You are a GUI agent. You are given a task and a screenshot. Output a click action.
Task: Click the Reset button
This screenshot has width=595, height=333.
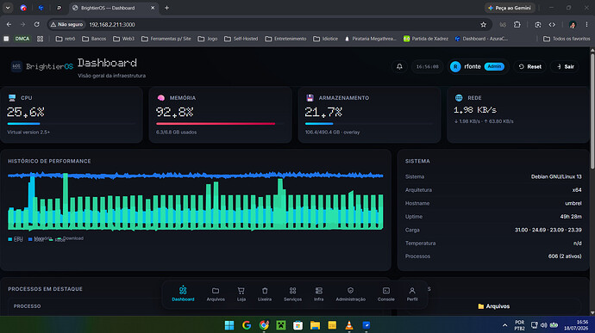point(530,66)
